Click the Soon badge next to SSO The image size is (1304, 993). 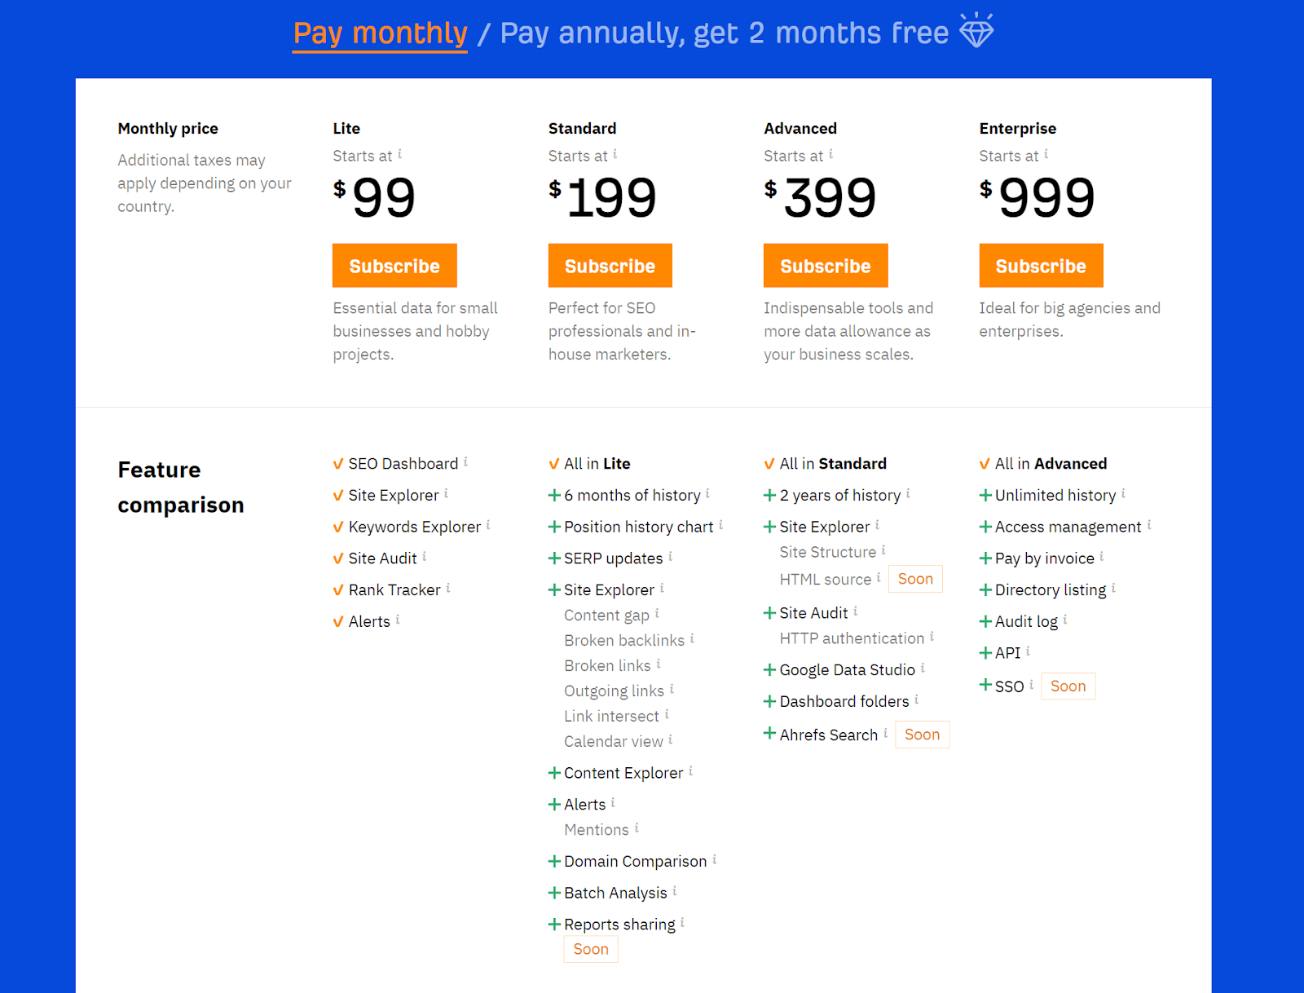click(1068, 686)
